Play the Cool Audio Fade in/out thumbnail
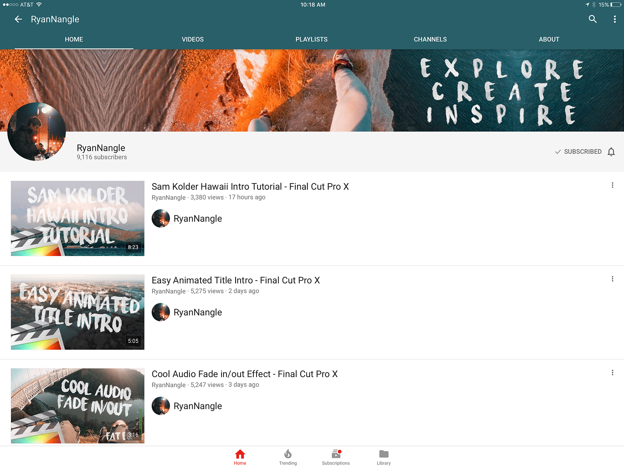The width and height of the screenshot is (624, 468). point(78,406)
